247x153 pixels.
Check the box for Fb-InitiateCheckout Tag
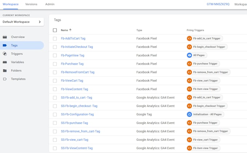pos(55,47)
